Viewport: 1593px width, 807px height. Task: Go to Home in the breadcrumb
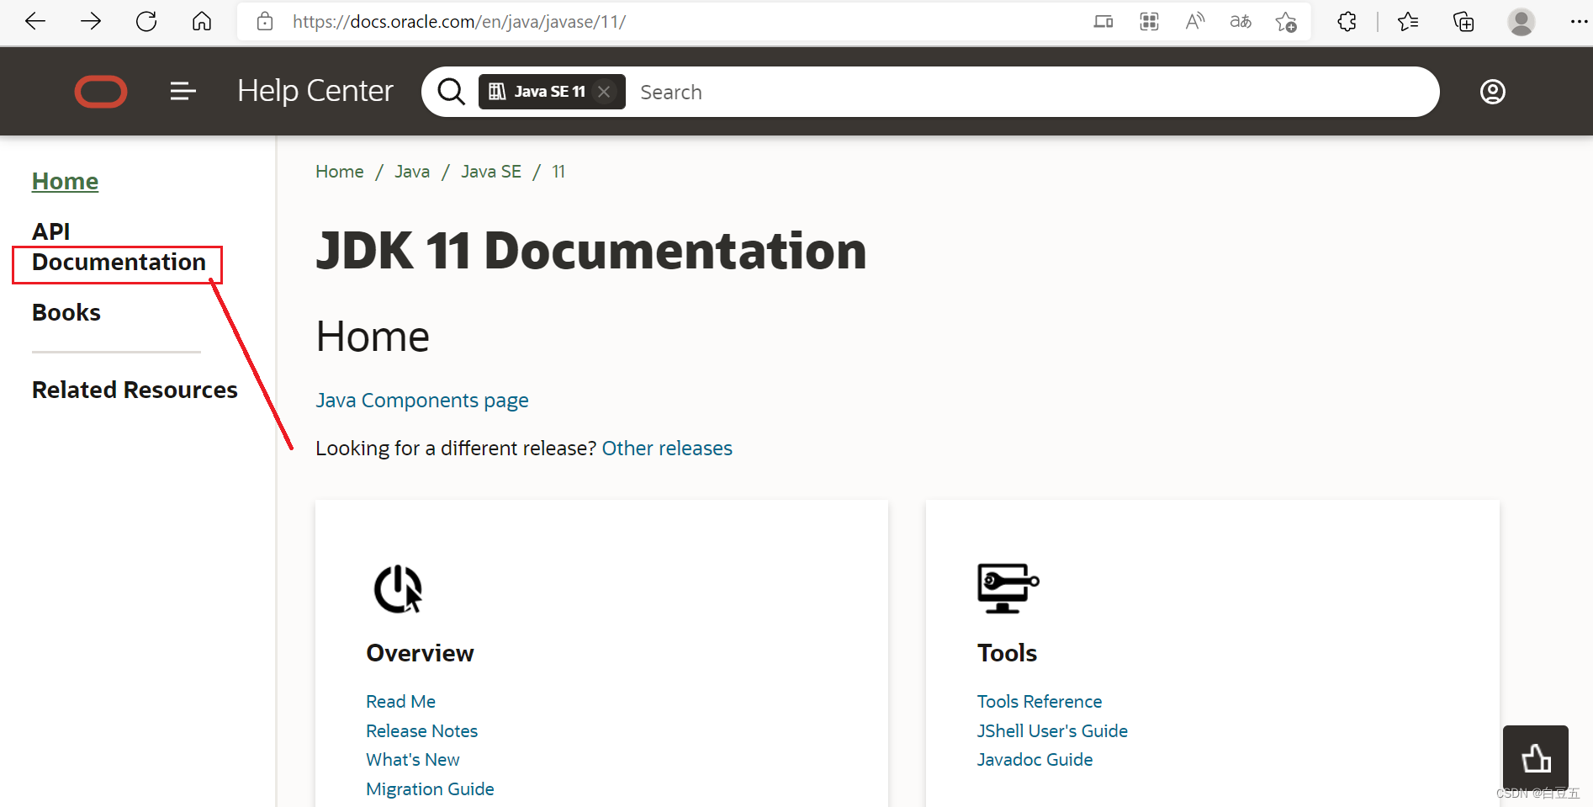click(340, 172)
